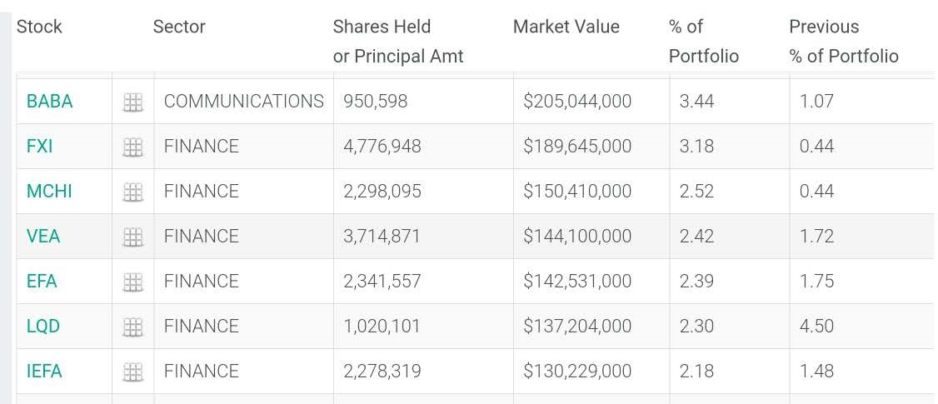Select the grid icon in the EFA row
Image resolution: width=938 pixels, height=404 pixels.
click(x=133, y=282)
